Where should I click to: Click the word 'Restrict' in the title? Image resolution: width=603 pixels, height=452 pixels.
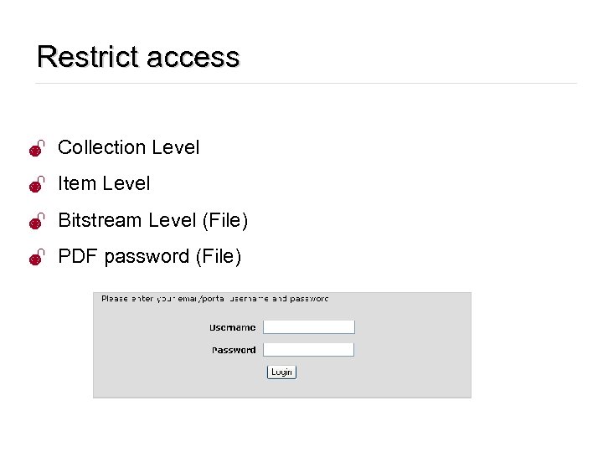click(x=87, y=57)
